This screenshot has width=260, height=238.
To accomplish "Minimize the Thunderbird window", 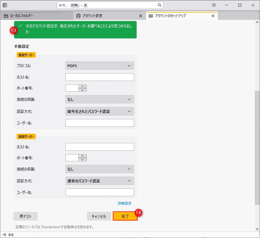I will [x=227, y=5].
